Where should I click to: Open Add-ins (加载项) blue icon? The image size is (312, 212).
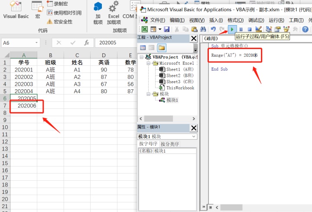pyautogui.click(x=98, y=13)
